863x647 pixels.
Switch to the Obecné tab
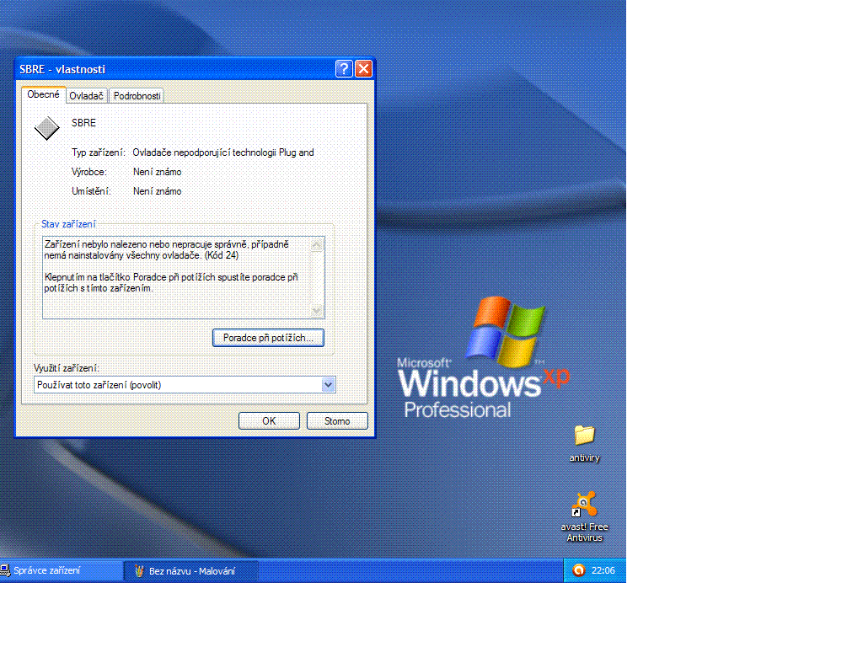[x=44, y=94]
